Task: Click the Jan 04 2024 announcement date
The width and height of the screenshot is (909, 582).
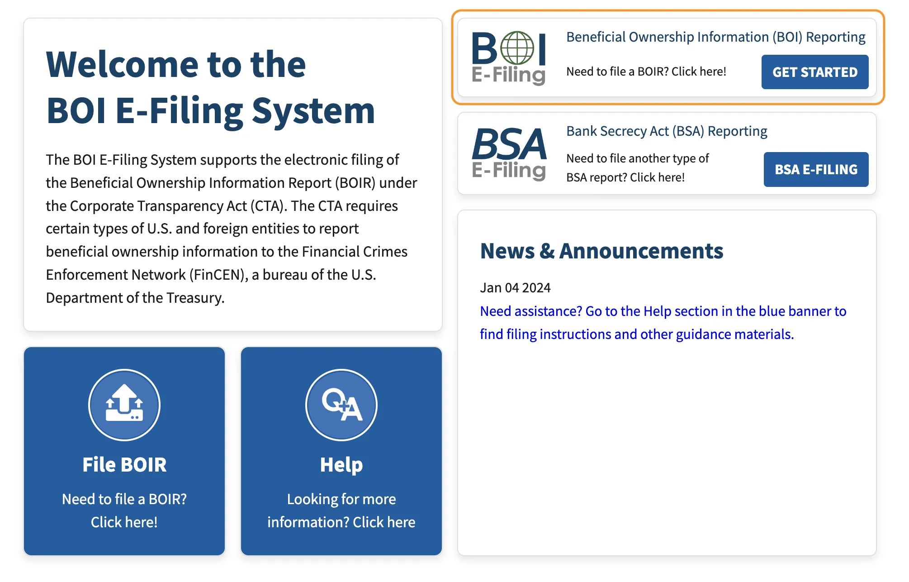Action: (x=515, y=287)
